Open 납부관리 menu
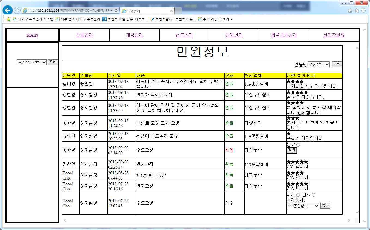The width and height of the screenshot is (370, 230). (x=184, y=35)
